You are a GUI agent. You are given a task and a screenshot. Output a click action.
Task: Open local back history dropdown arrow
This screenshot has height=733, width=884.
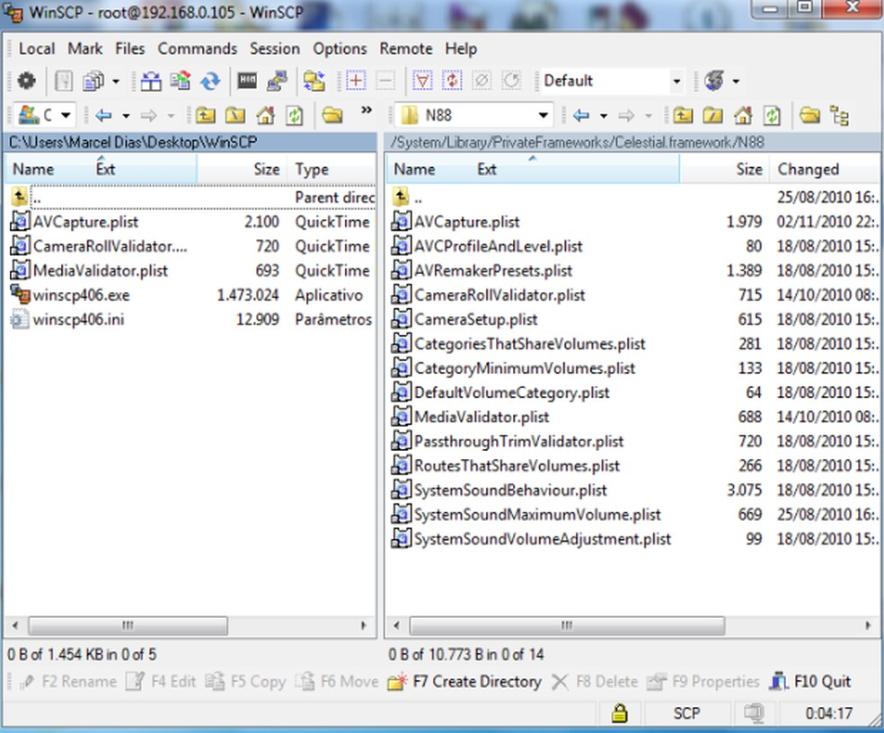pos(126,116)
